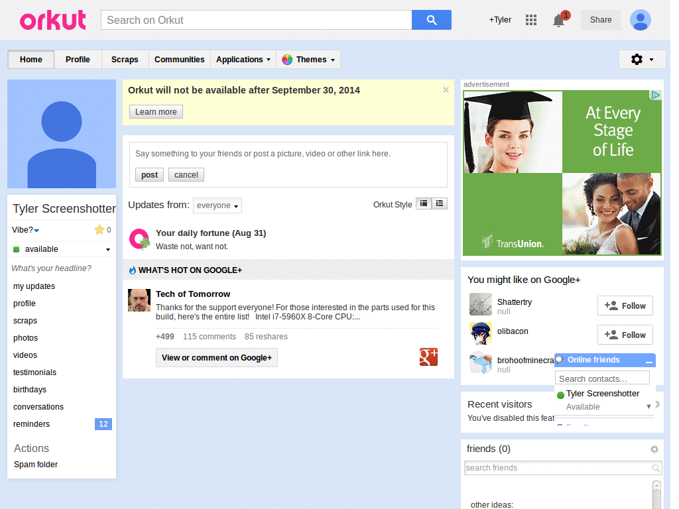Open the Profile tab
The height and width of the screenshot is (509, 679).
click(78, 59)
